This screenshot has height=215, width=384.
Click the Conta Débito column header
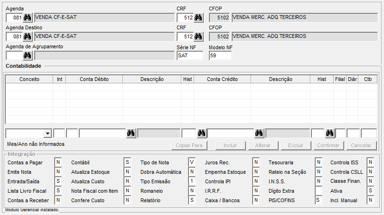[94, 79]
